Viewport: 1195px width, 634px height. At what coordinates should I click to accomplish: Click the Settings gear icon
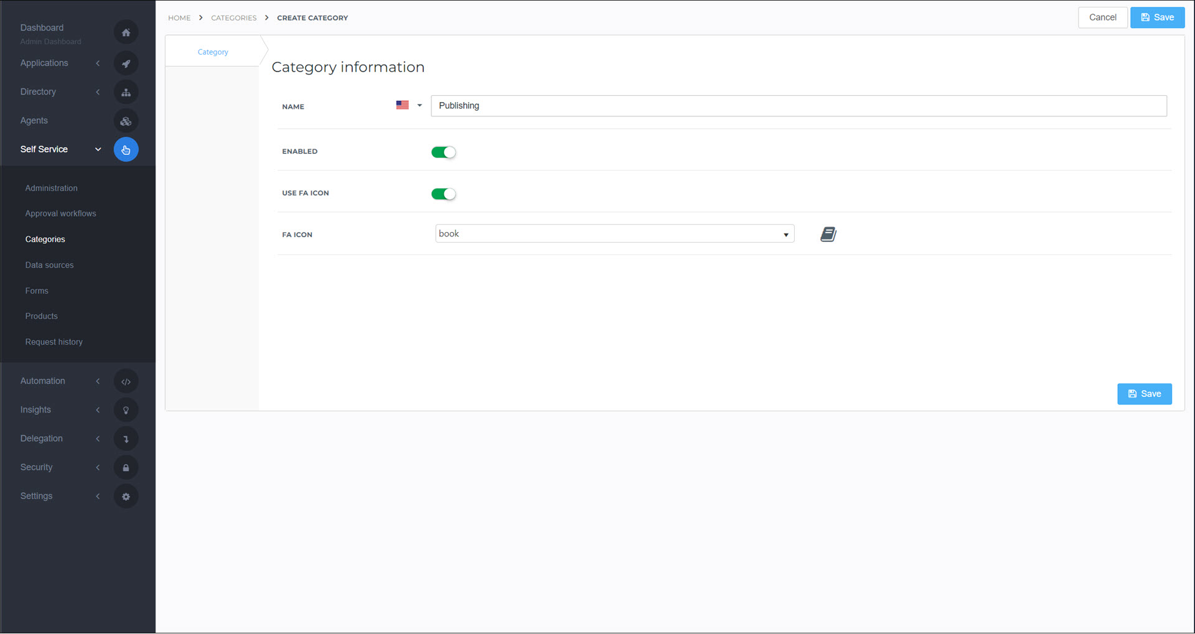coord(126,496)
